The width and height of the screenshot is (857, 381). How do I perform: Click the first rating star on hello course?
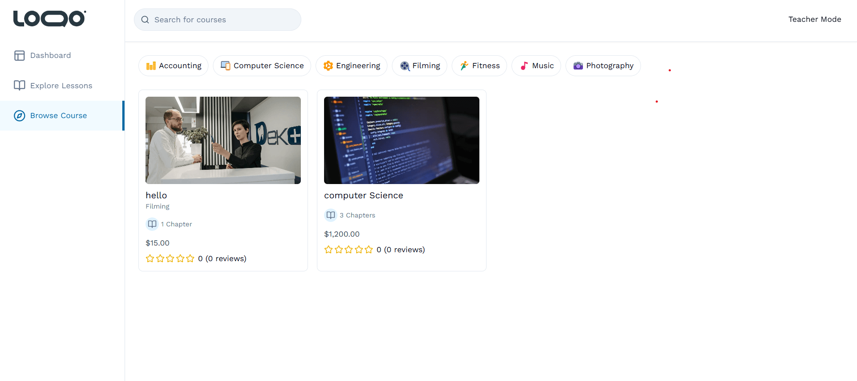pyautogui.click(x=150, y=258)
